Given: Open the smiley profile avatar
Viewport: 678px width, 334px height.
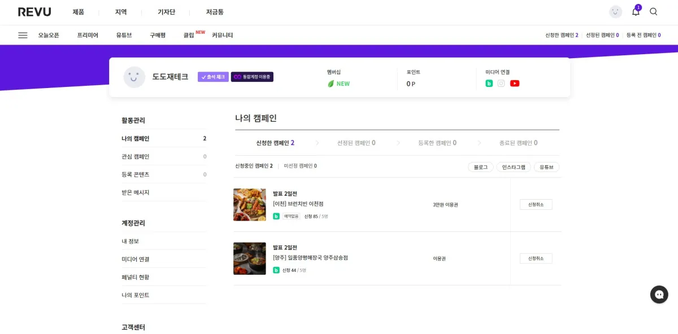Looking at the screenshot, I should pyautogui.click(x=615, y=11).
